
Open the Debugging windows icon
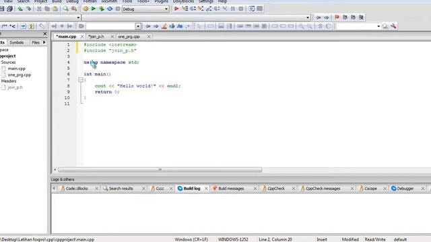click(x=251, y=9)
